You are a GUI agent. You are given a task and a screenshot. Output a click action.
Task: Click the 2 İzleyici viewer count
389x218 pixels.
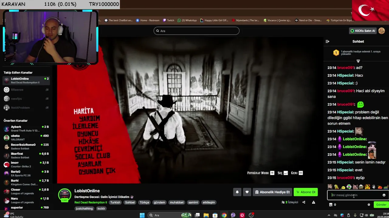[x=290, y=202]
